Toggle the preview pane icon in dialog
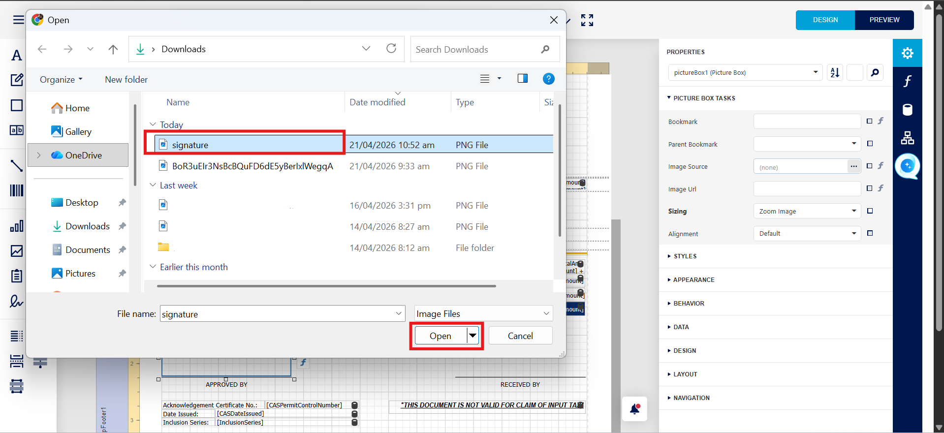This screenshot has width=944, height=433. point(522,79)
